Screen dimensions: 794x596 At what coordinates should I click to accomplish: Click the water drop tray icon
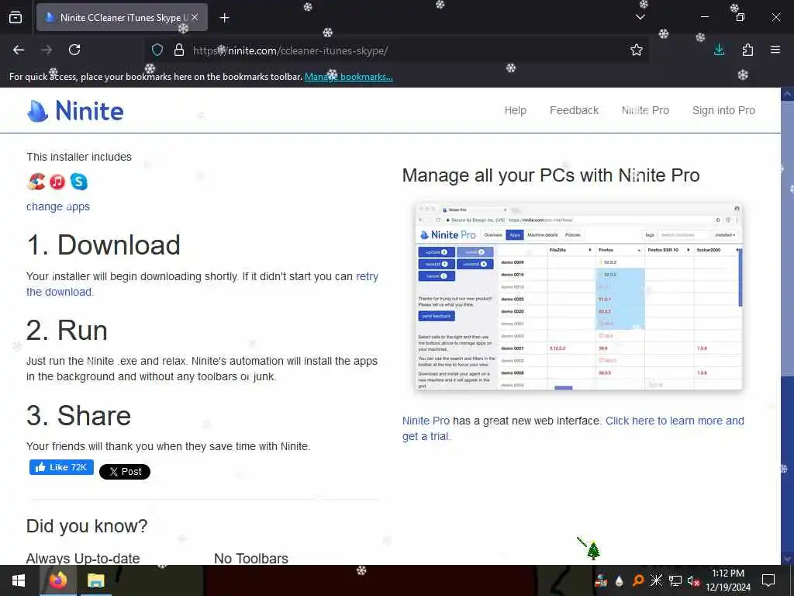tap(619, 580)
